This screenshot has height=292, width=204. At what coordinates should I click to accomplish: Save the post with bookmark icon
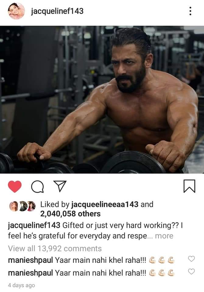pos(189,186)
